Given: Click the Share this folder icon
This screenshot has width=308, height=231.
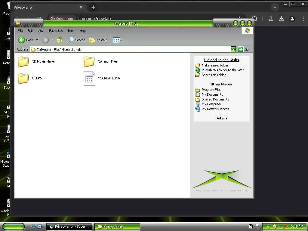Looking at the screenshot, I should tap(198, 75).
